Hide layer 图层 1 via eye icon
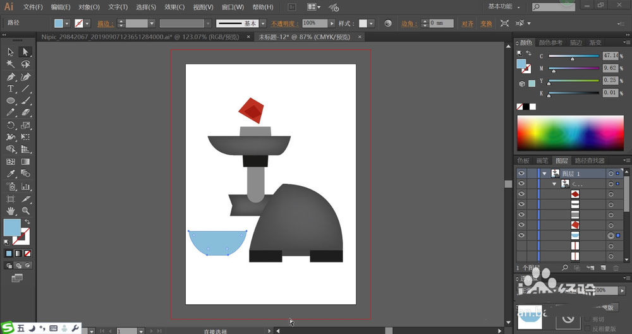Viewport: 632px width, 334px height. [521, 173]
